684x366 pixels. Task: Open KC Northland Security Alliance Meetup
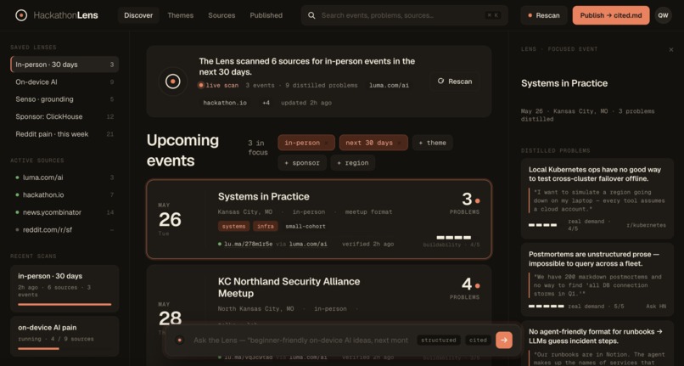(289, 287)
